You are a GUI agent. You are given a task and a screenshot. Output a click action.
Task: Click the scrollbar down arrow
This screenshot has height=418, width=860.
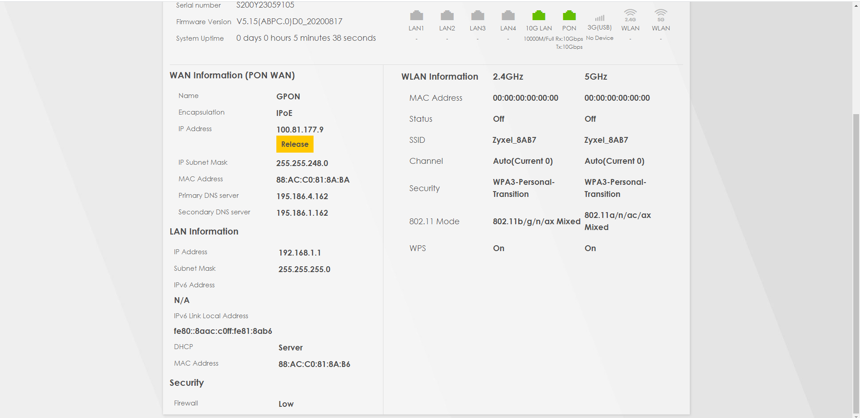[856, 416]
